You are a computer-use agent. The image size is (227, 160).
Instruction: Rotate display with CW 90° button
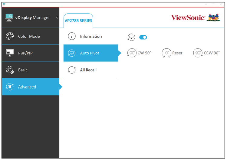(139, 53)
